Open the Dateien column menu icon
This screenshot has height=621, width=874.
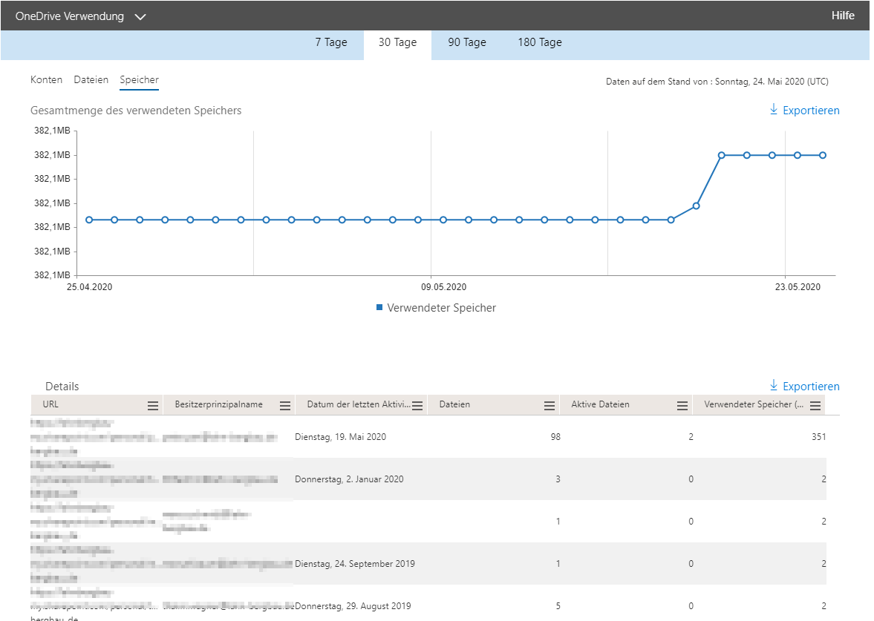549,405
